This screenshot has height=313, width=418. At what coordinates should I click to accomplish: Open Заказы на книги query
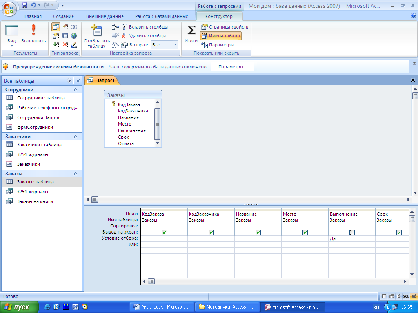coord(35,201)
